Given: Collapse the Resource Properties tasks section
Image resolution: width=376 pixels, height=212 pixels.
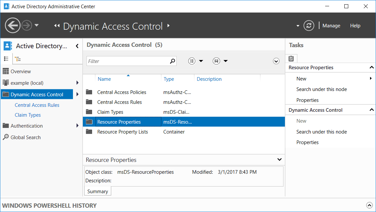Looking at the screenshot, I should pyautogui.click(x=372, y=67).
